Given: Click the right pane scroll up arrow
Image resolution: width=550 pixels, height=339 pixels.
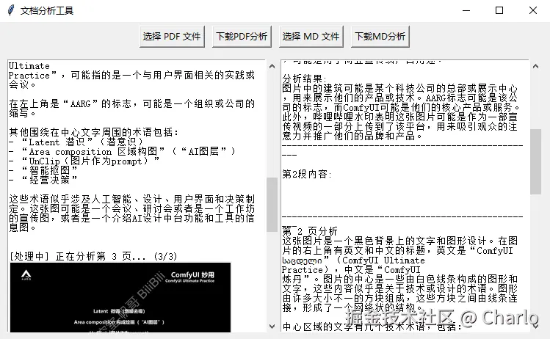Looking at the screenshot, I should (535, 66).
